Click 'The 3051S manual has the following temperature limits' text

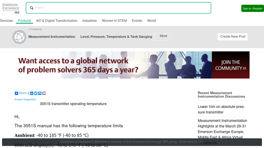(69, 126)
